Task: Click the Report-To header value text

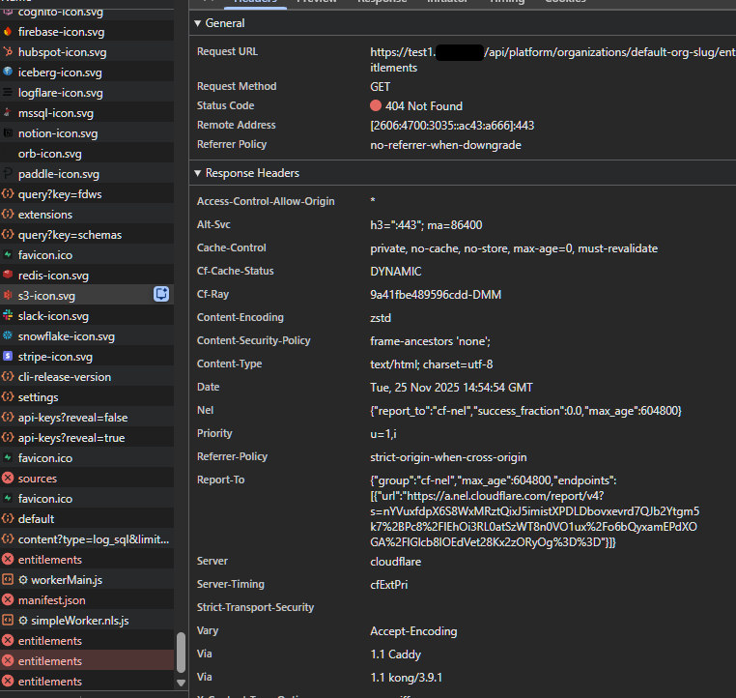Action: [535, 511]
